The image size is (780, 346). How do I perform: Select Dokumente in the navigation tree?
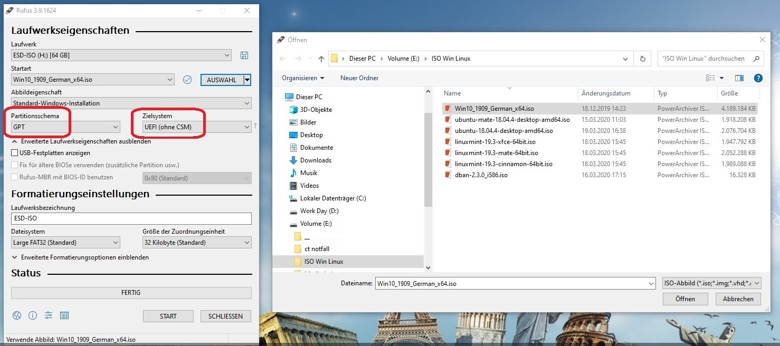click(310, 148)
